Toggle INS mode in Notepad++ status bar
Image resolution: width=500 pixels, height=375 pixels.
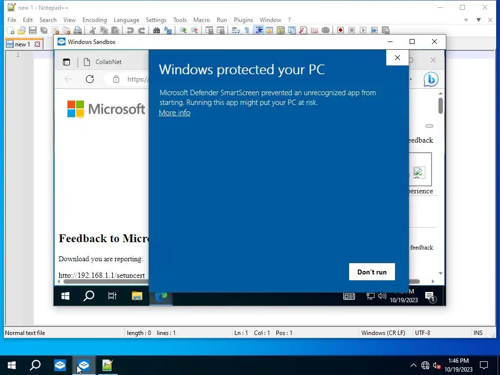(478, 333)
